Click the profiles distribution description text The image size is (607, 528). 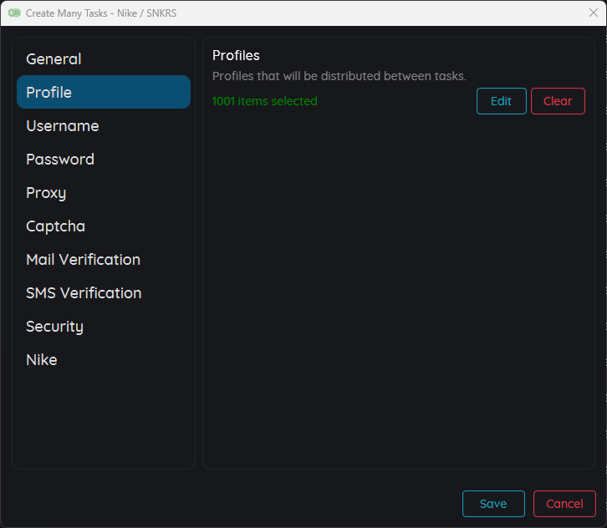click(x=339, y=76)
